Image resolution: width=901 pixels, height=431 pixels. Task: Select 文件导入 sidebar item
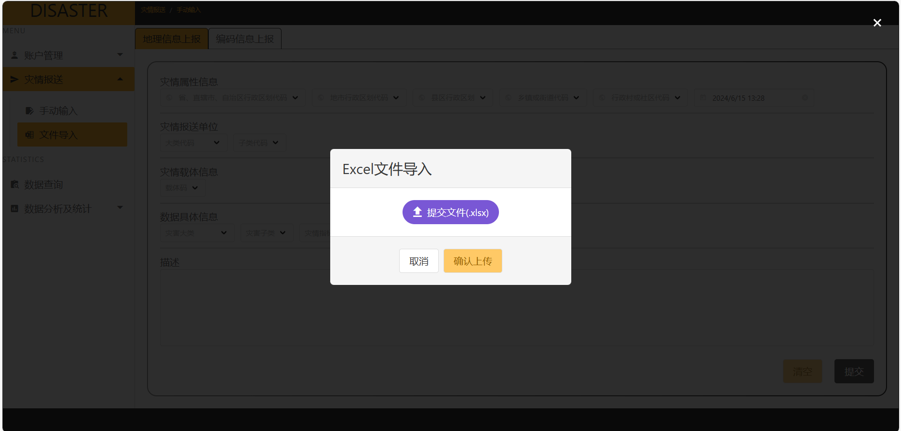pyautogui.click(x=72, y=135)
